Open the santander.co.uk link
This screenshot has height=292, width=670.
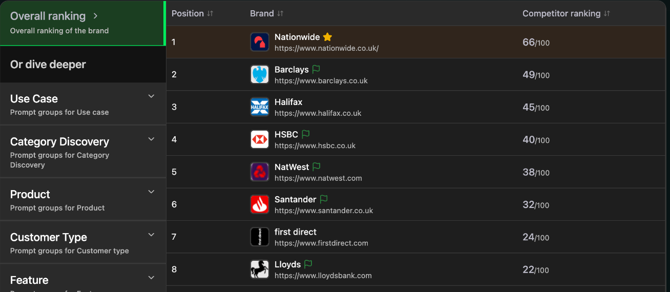324,211
